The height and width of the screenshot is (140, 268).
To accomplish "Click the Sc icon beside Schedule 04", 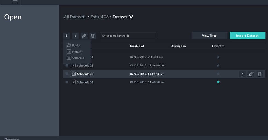I will pyautogui.click(x=74, y=82).
